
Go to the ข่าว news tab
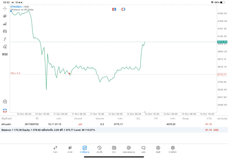click(x=114, y=149)
